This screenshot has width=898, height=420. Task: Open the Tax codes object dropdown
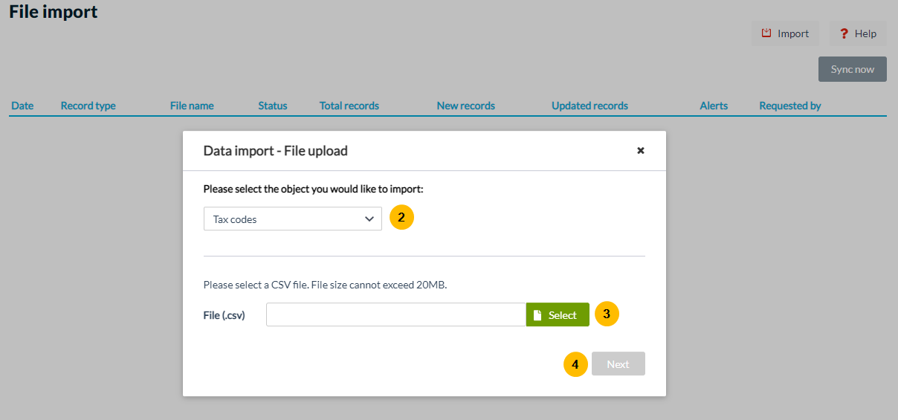coord(293,219)
